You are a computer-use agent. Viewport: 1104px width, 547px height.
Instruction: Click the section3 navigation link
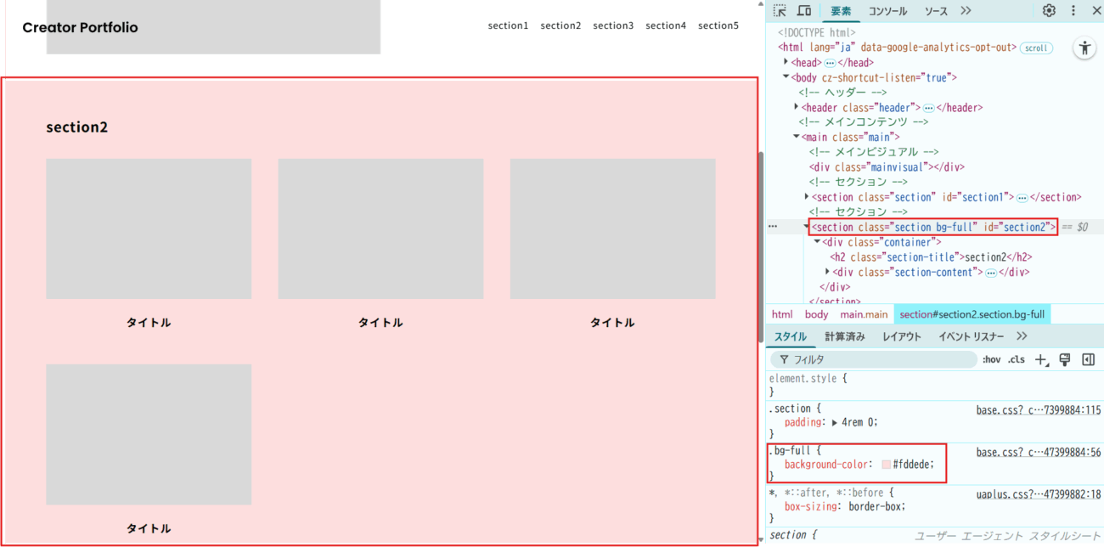(x=613, y=25)
